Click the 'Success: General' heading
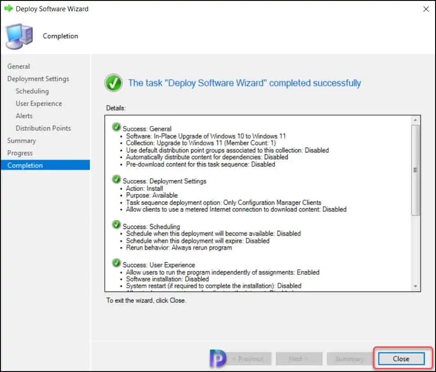Image resolution: width=436 pixels, height=372 pixels. [x=147, y=129]
